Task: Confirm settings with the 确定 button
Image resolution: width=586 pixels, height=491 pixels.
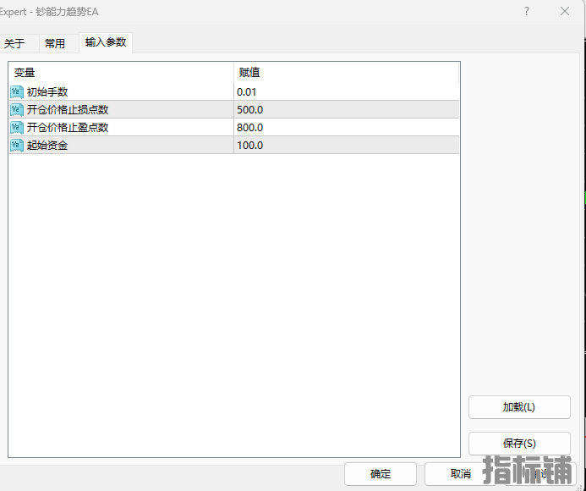Action: (381, 474)
